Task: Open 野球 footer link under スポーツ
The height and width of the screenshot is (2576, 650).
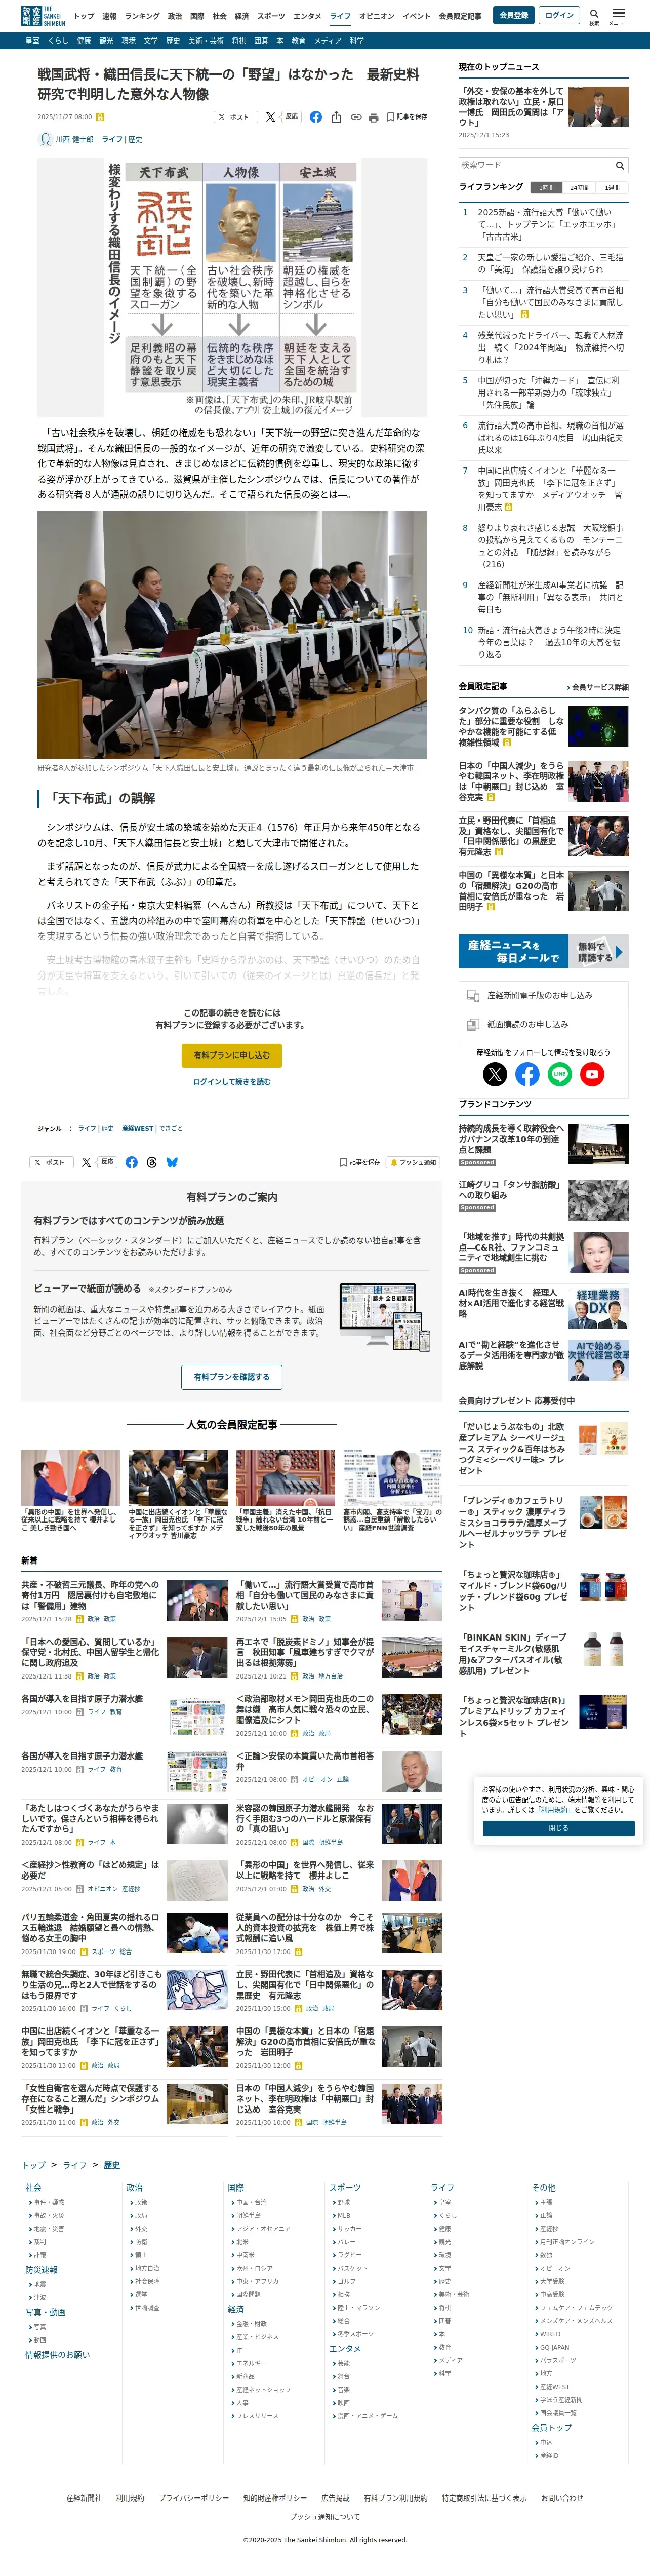Action: click(343, 2202)
